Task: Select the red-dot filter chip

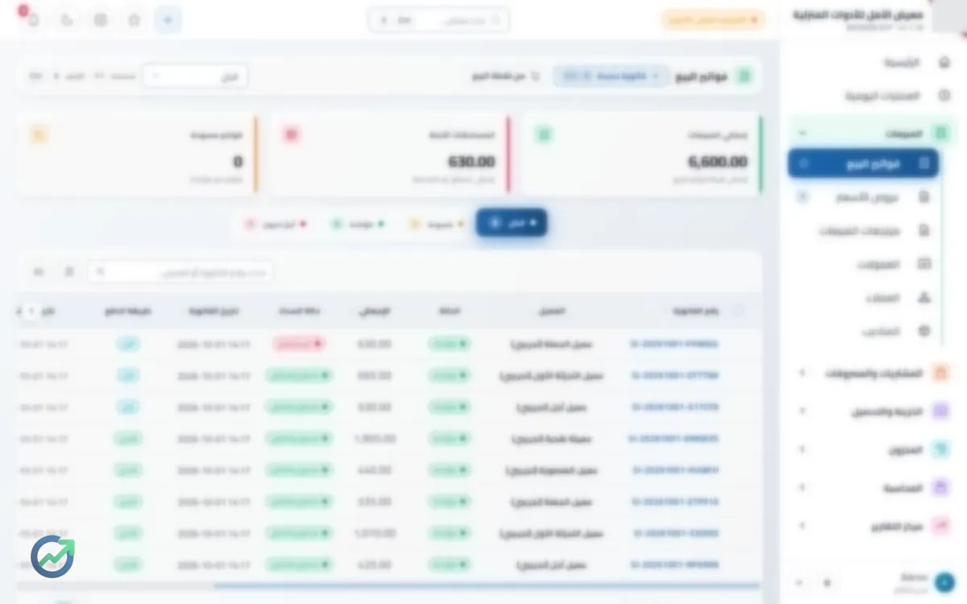Action: [x=276, y=223]
